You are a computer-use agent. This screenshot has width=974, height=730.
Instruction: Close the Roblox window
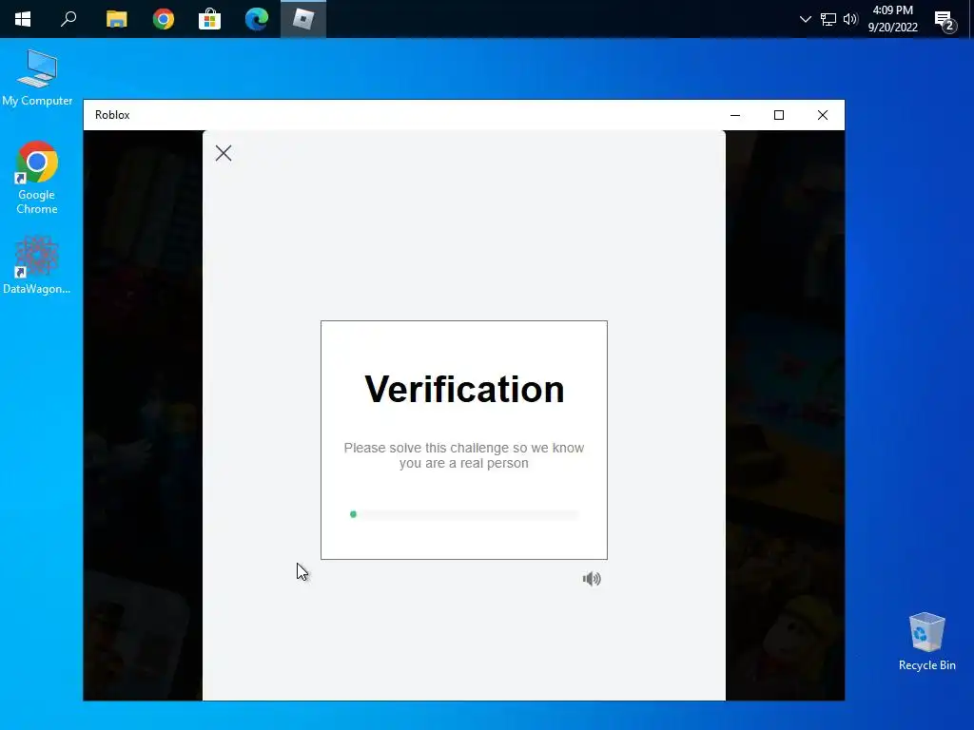point(823,115)
